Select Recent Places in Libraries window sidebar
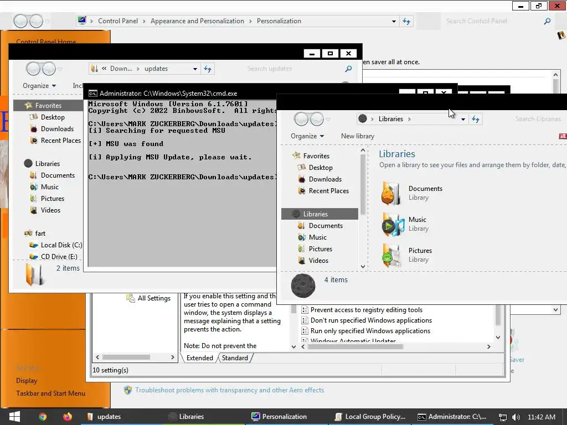The image size is (567, 425). tap(328, 190)
